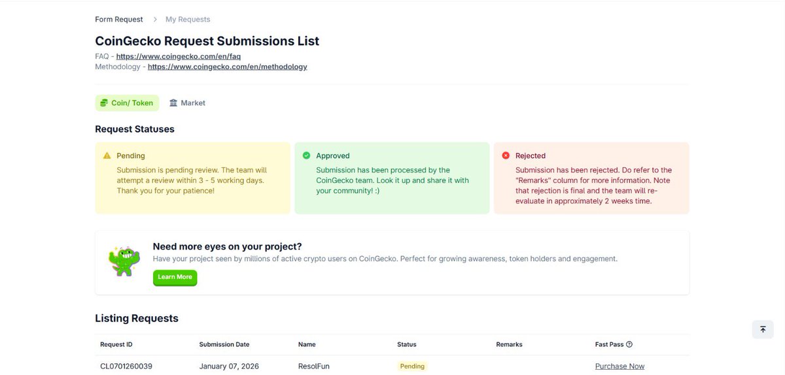The height and width of the screenshot is (375, 785).
Task: Click the Approved status card description
Action: tap(392, 180)
